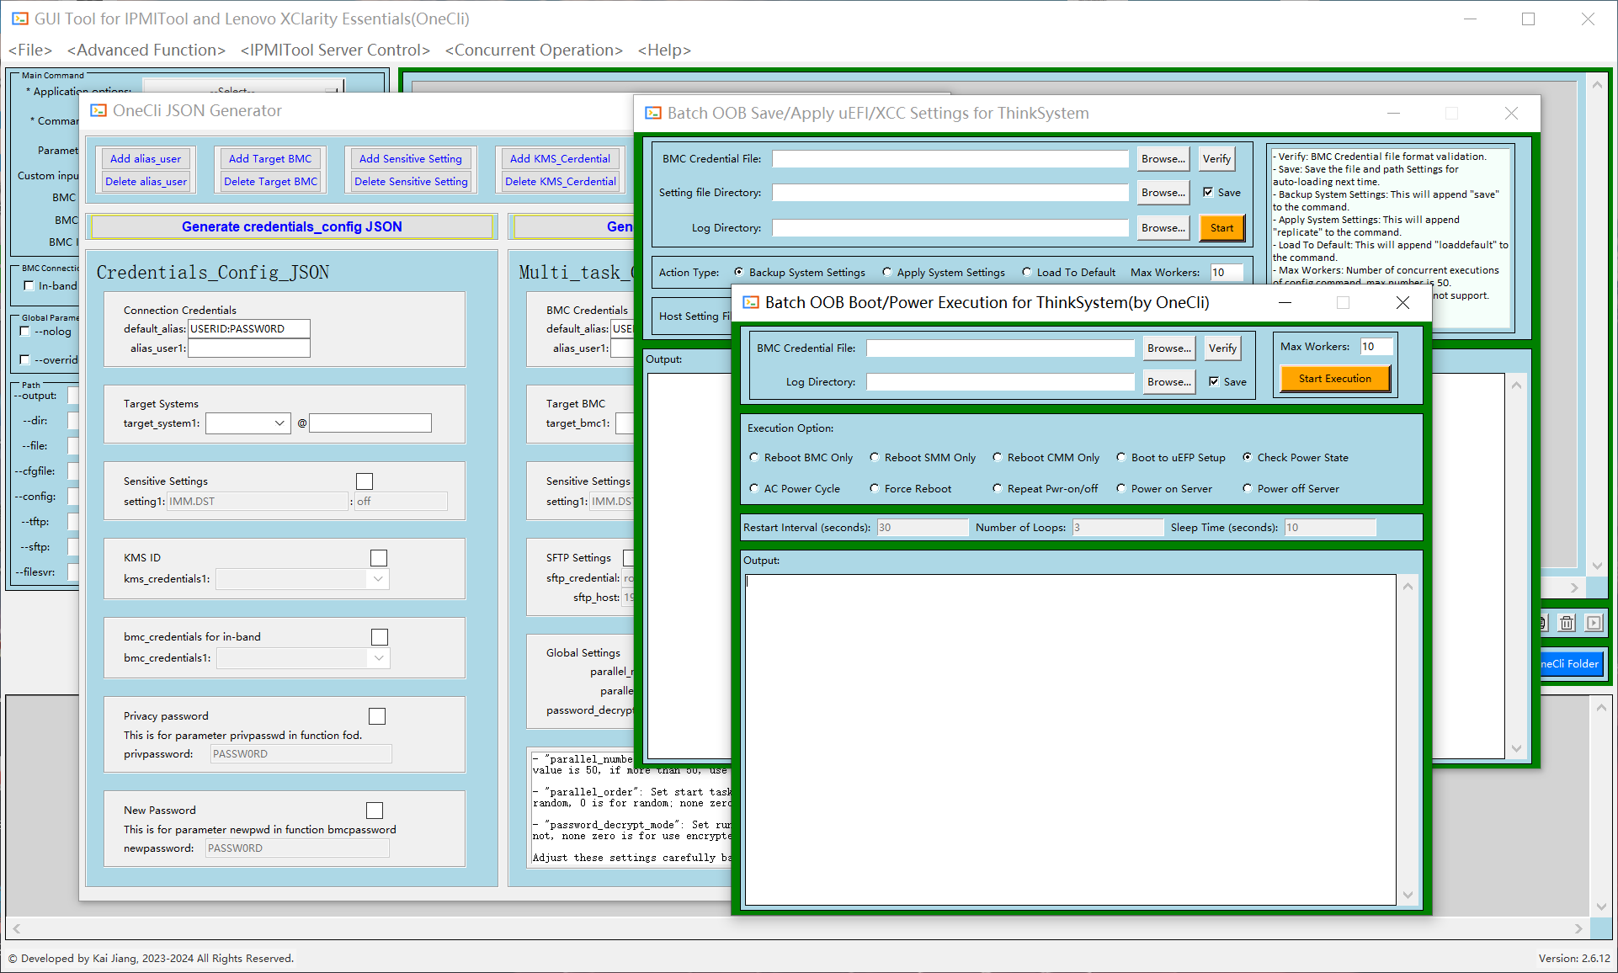Viewport: 1618px width, 973px height.
Task: Click the Number of Loops field
Action: pyautogui.click(x=1118, y=528)
